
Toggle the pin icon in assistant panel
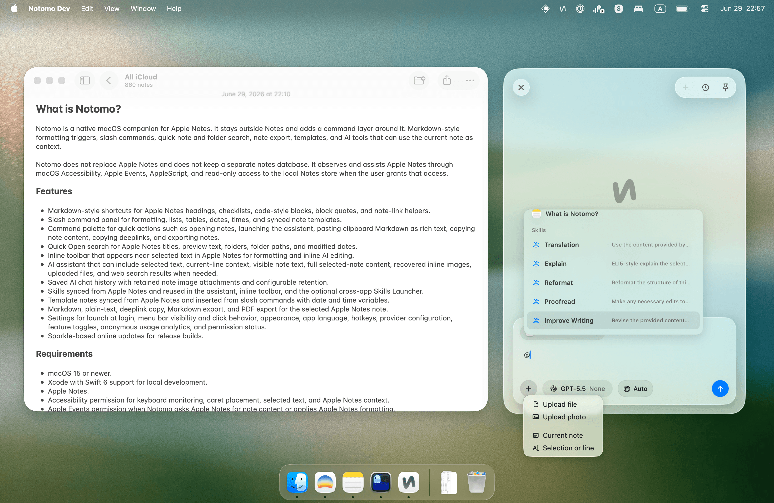pyautogui.click(x=725, y=87)
